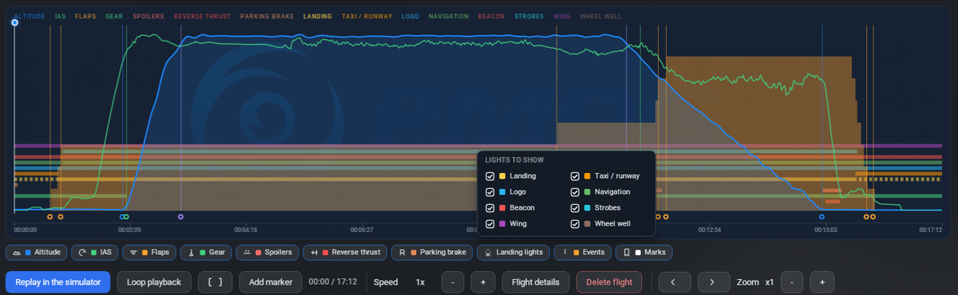The height and width of the screenshot is (295, 958).
Task: Toggle the Marks chip
Action: (x=644, y=253)
